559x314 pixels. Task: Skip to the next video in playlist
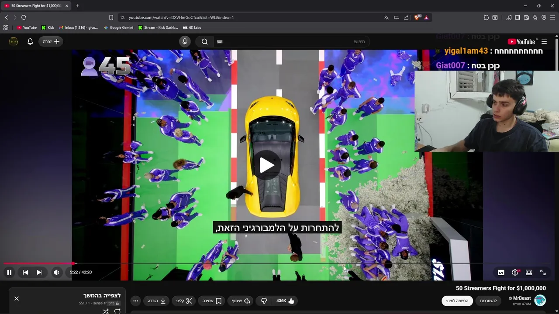tap(39, 272)
